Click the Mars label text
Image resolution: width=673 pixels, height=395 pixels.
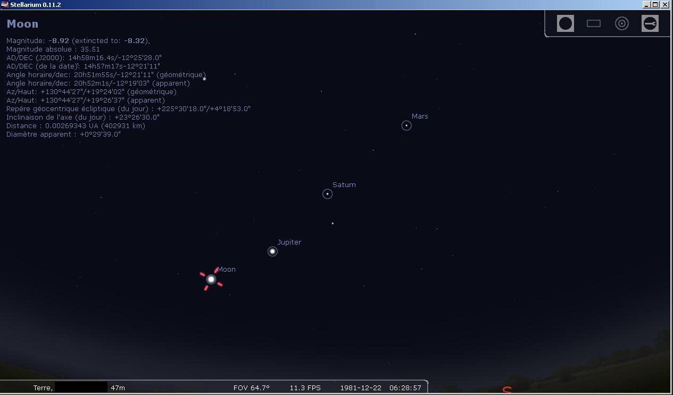click(420, 116)
